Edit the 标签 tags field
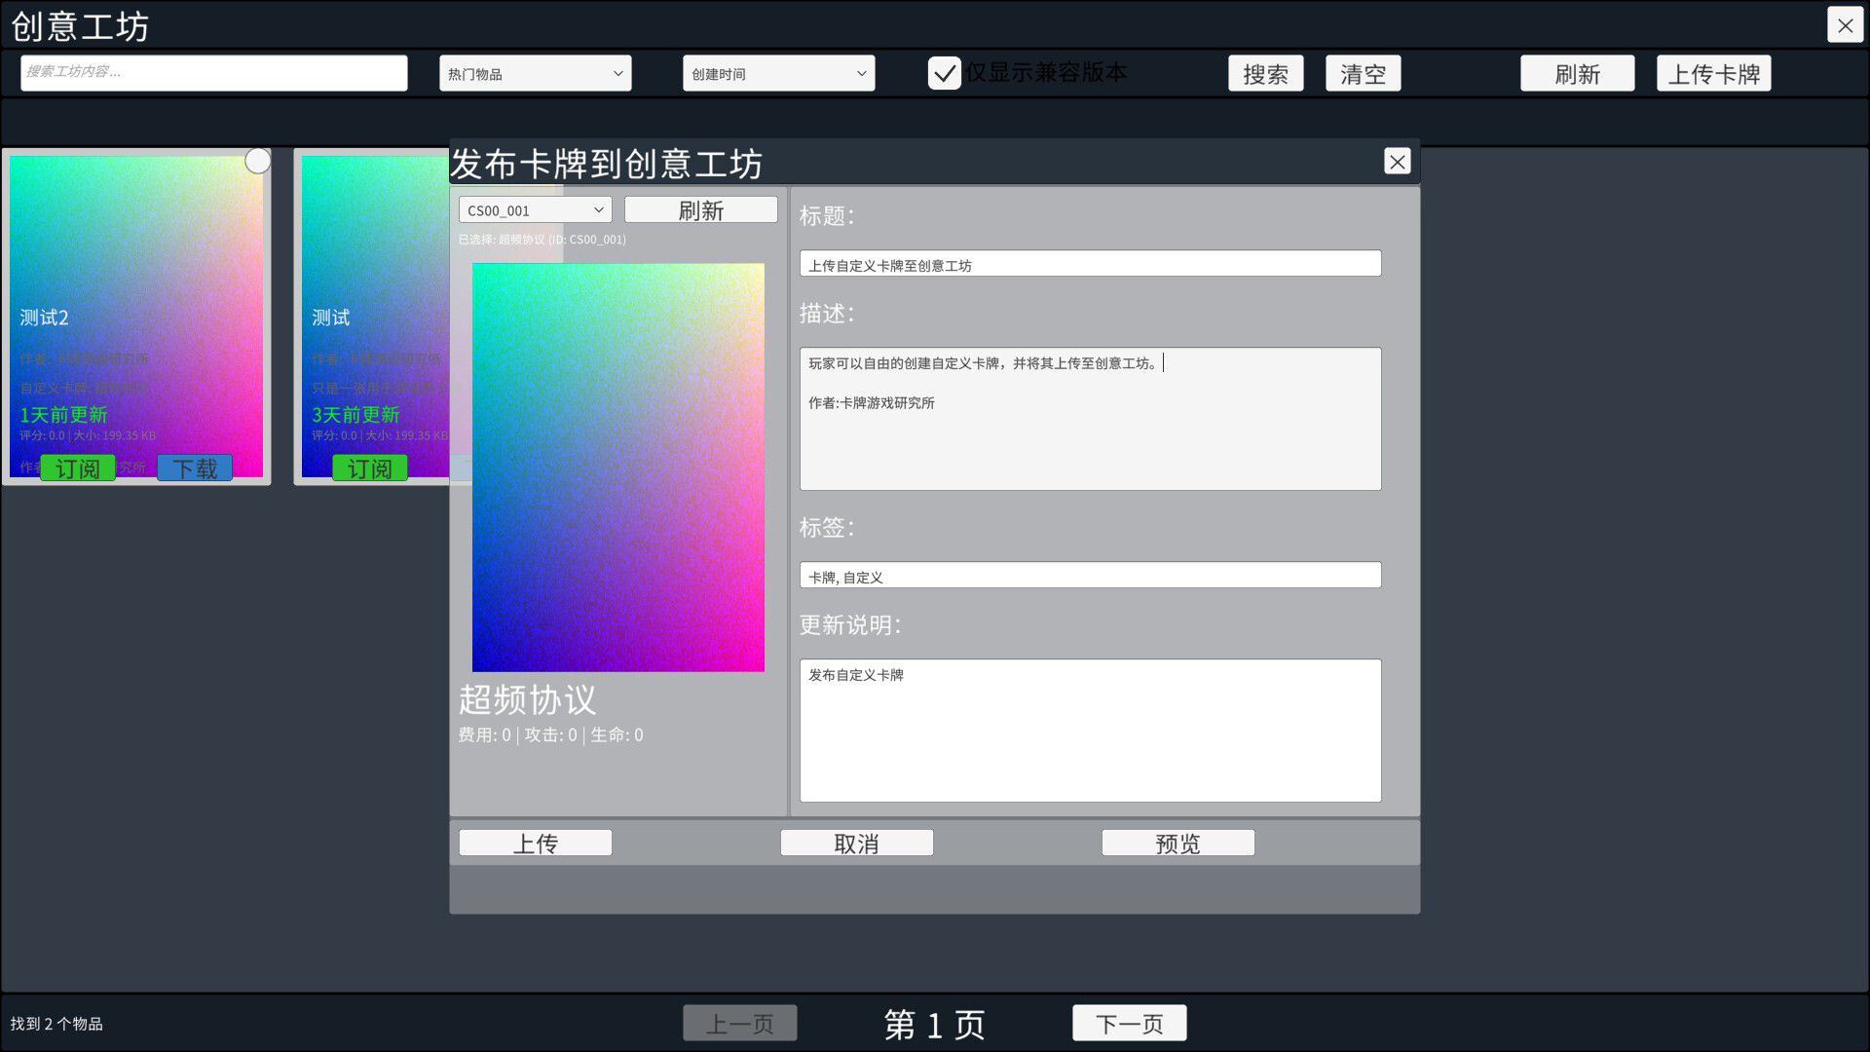This screenshot has width=1870, height=1052. coord(1089,575)
